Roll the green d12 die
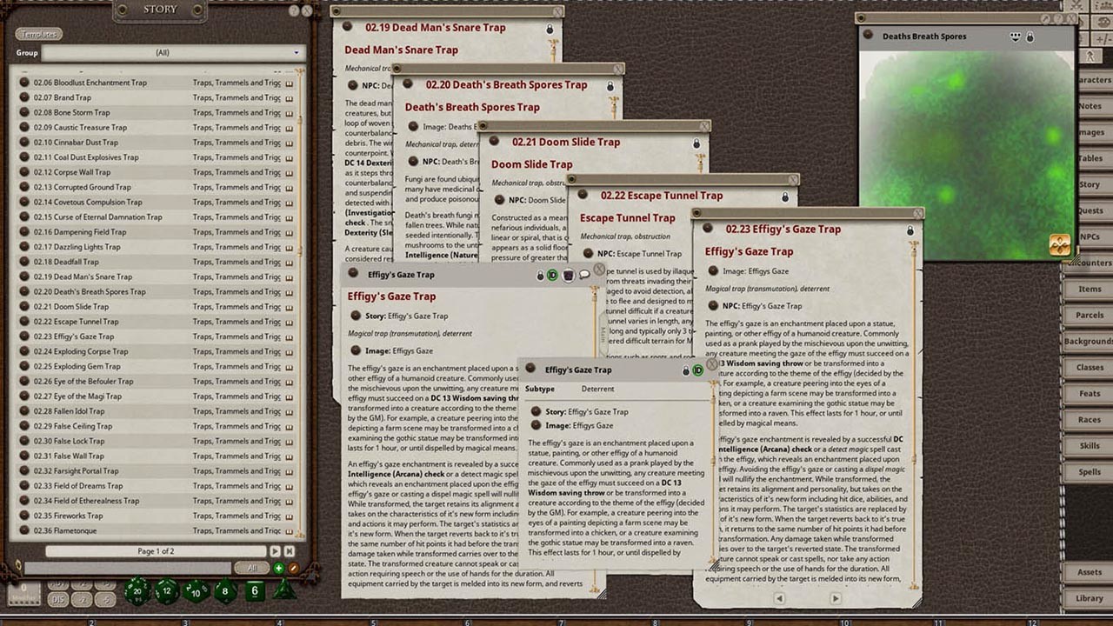This screenshot has width=1113, height=626. click(166, 592)
